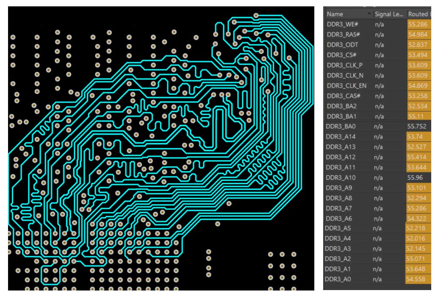Select the DDR3_BA0 net row

(341, 126)
